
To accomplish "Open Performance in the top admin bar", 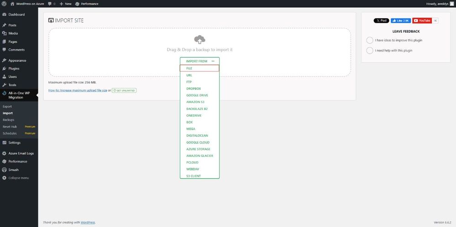I will [87, 4].
